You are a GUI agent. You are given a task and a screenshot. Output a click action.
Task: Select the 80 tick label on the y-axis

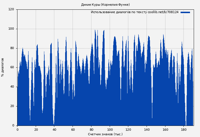(x=12, y=48)
